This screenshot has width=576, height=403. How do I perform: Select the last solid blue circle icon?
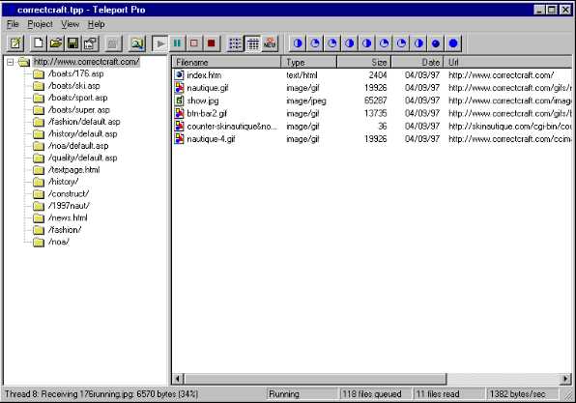click(453, 43)
